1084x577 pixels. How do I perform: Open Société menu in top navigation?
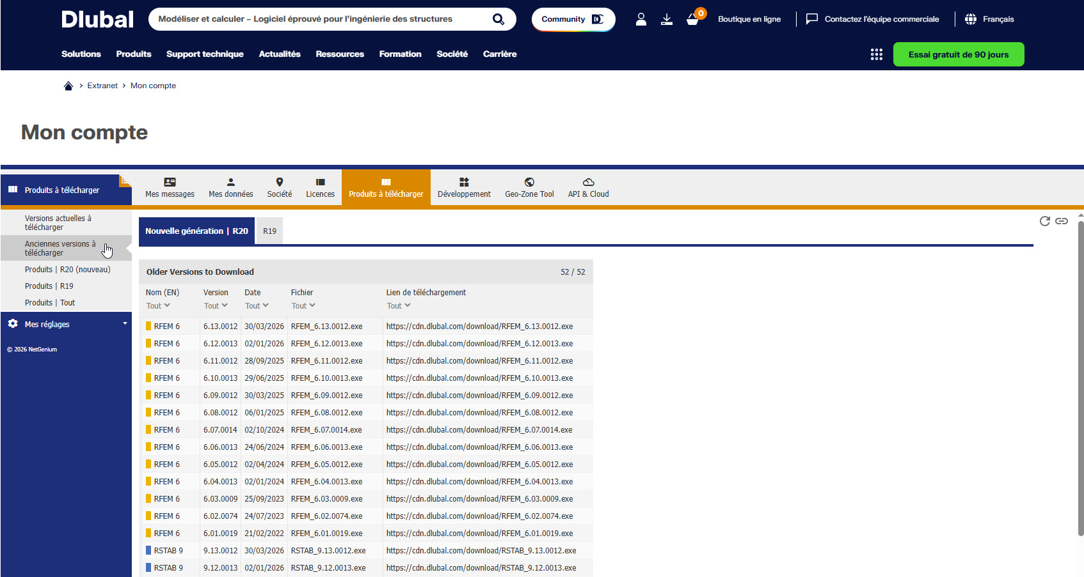[452, 54]
